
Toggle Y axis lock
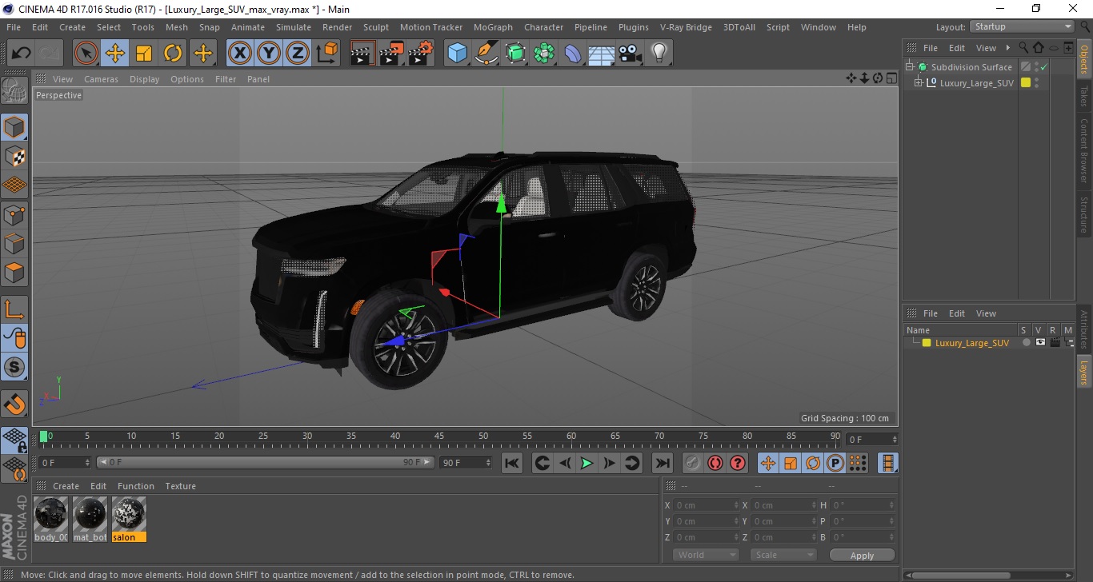(269, 54)
